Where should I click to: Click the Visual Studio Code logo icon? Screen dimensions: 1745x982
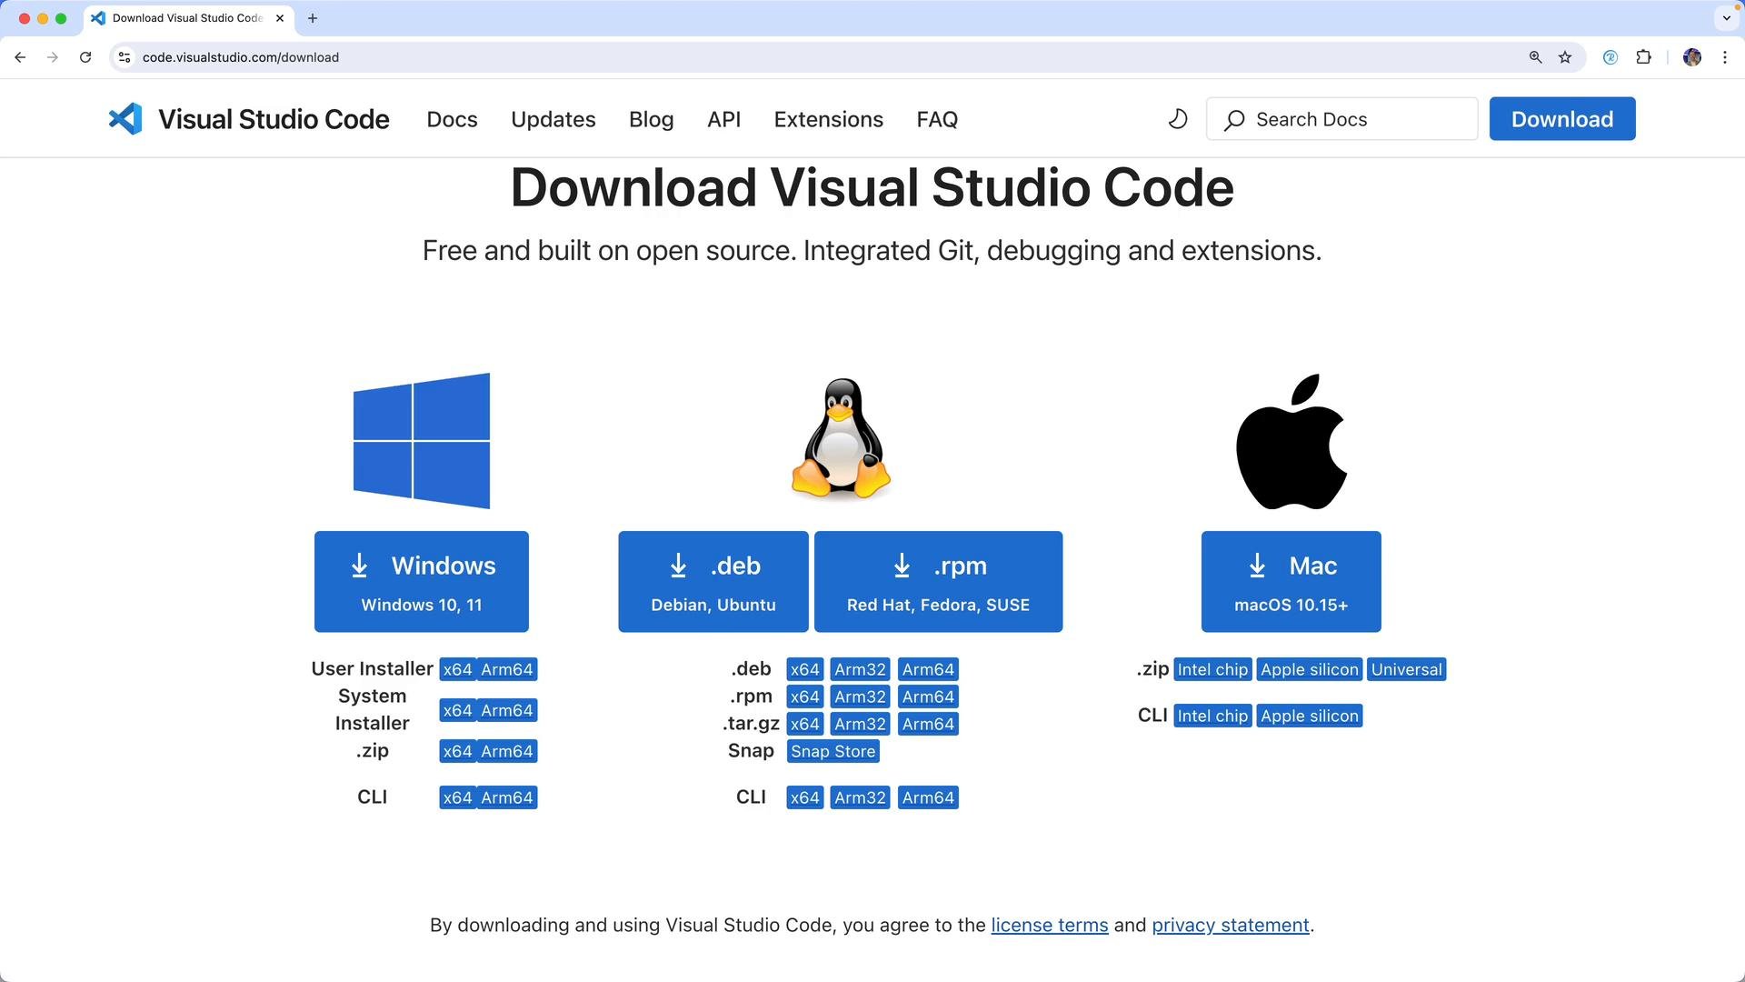click(125, 119)
